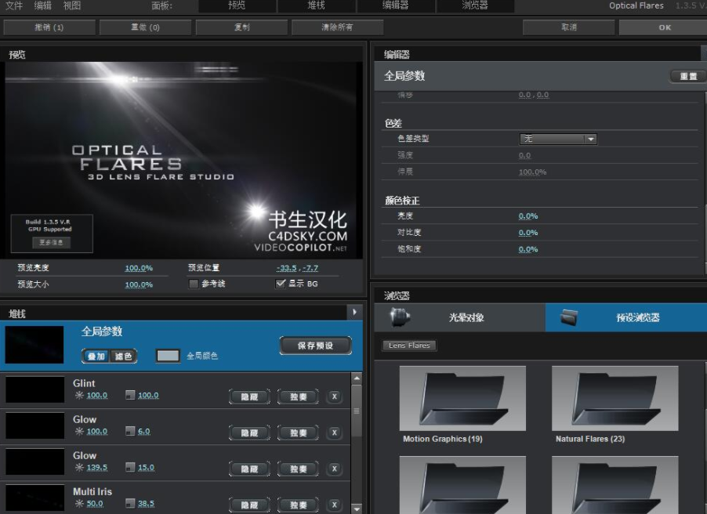The width and height of the screenshot is (707, 514).
Task: Switch to the 预设浏览器 tab
Action: (x=626, y=318)
